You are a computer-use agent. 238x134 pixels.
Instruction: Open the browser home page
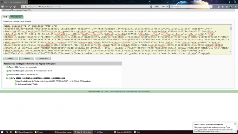coord(15,7)
